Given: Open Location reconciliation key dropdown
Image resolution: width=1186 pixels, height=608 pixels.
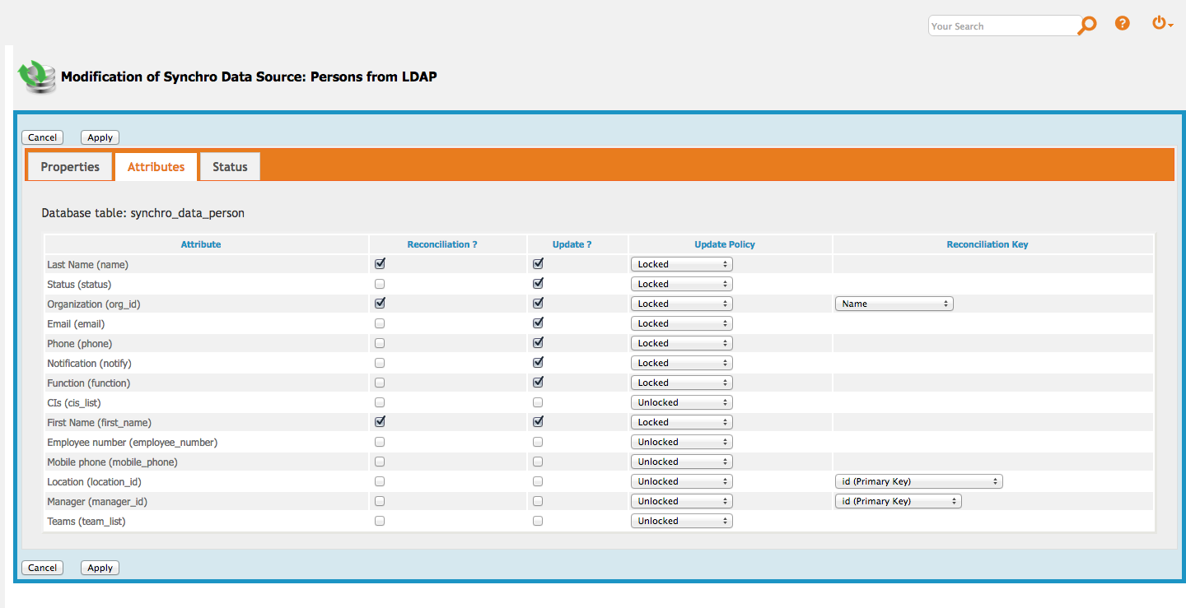Looking at the screenshot, I should (x=918, y=481).
